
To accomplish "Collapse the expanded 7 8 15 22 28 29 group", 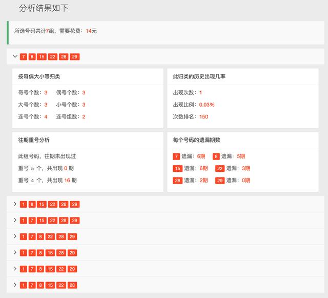I will point(15,56).
